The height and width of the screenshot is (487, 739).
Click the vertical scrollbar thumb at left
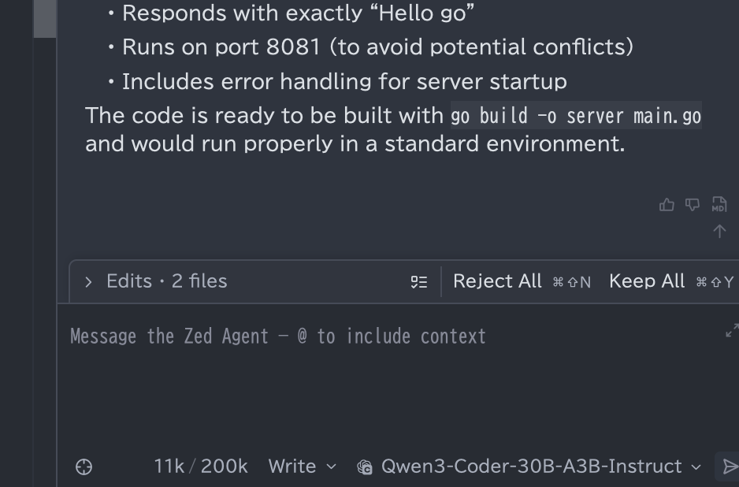tap(44, 17)
